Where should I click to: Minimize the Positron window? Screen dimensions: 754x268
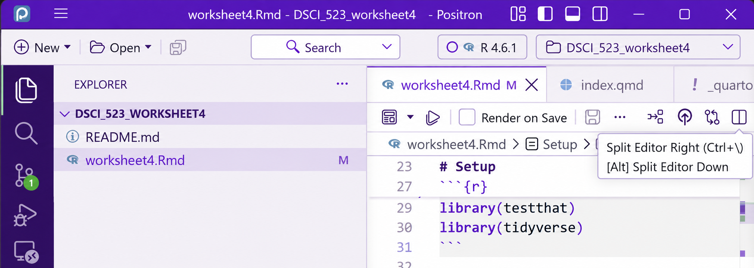(x=639, y=14)
